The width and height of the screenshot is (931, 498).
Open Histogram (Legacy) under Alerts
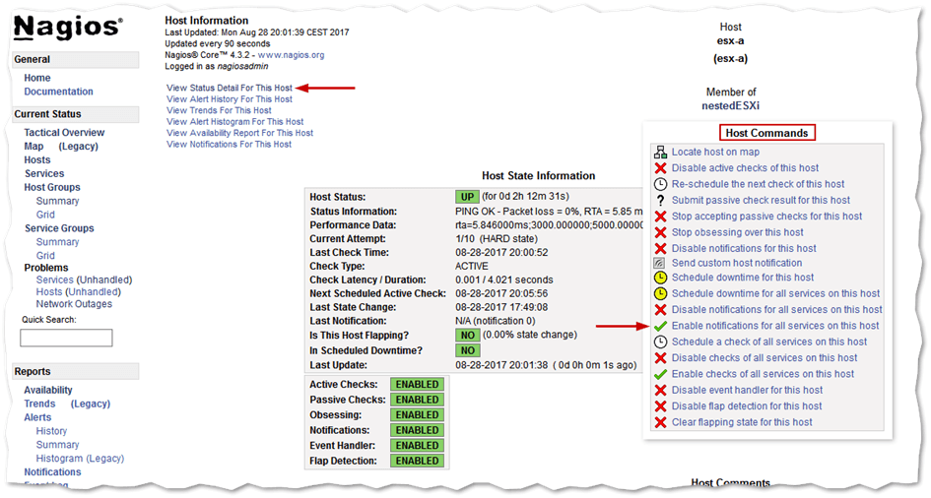tap(80, 458)
